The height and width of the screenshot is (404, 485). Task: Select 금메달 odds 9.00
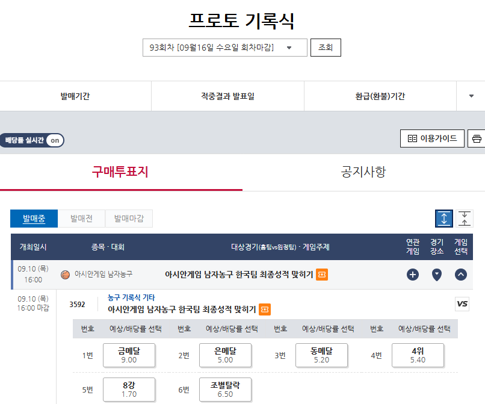click(x=129, y=355)
